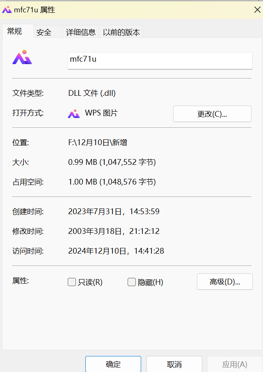Click 更改(C)... to change default app
Screen dimensions: 263x372
tap(212, 113)
